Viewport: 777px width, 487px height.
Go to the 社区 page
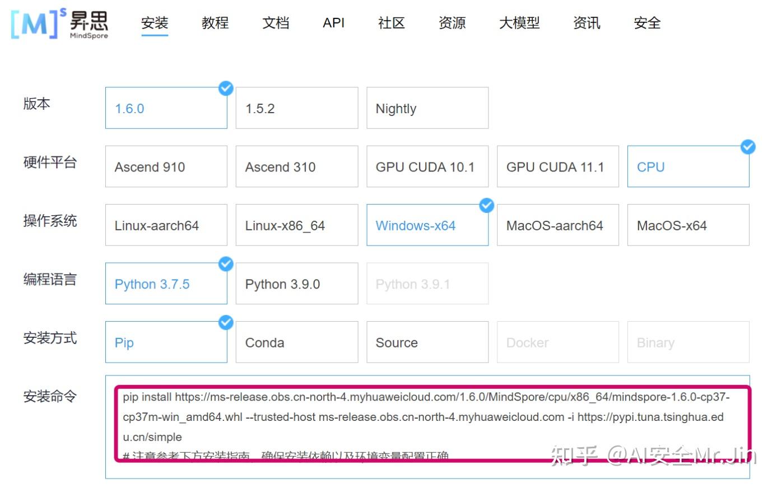pos(392,23)
